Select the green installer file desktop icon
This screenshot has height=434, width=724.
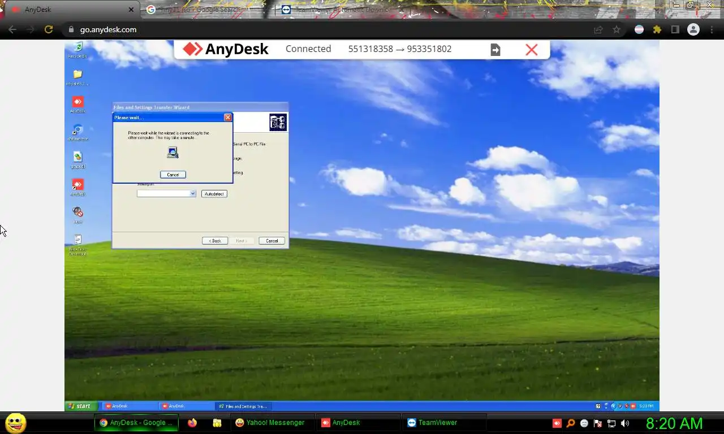77,159
